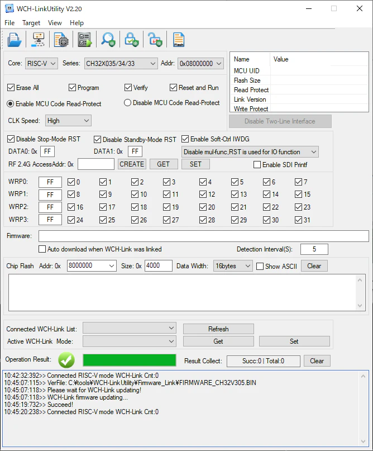This screenshot has height=451, width=373.
Task: Run the checked operations checklist icon
Action: 85,40
